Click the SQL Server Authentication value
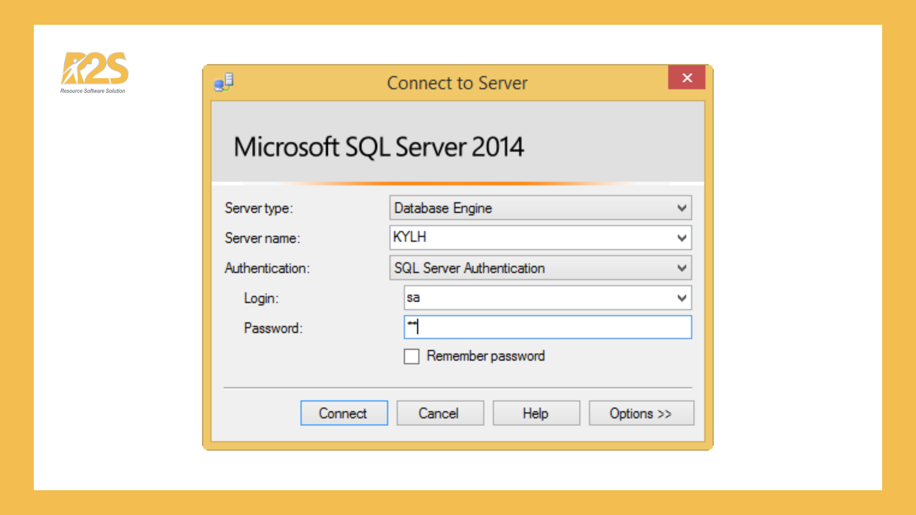This screenshot has height=515, width=916. (x=468, y=268)
